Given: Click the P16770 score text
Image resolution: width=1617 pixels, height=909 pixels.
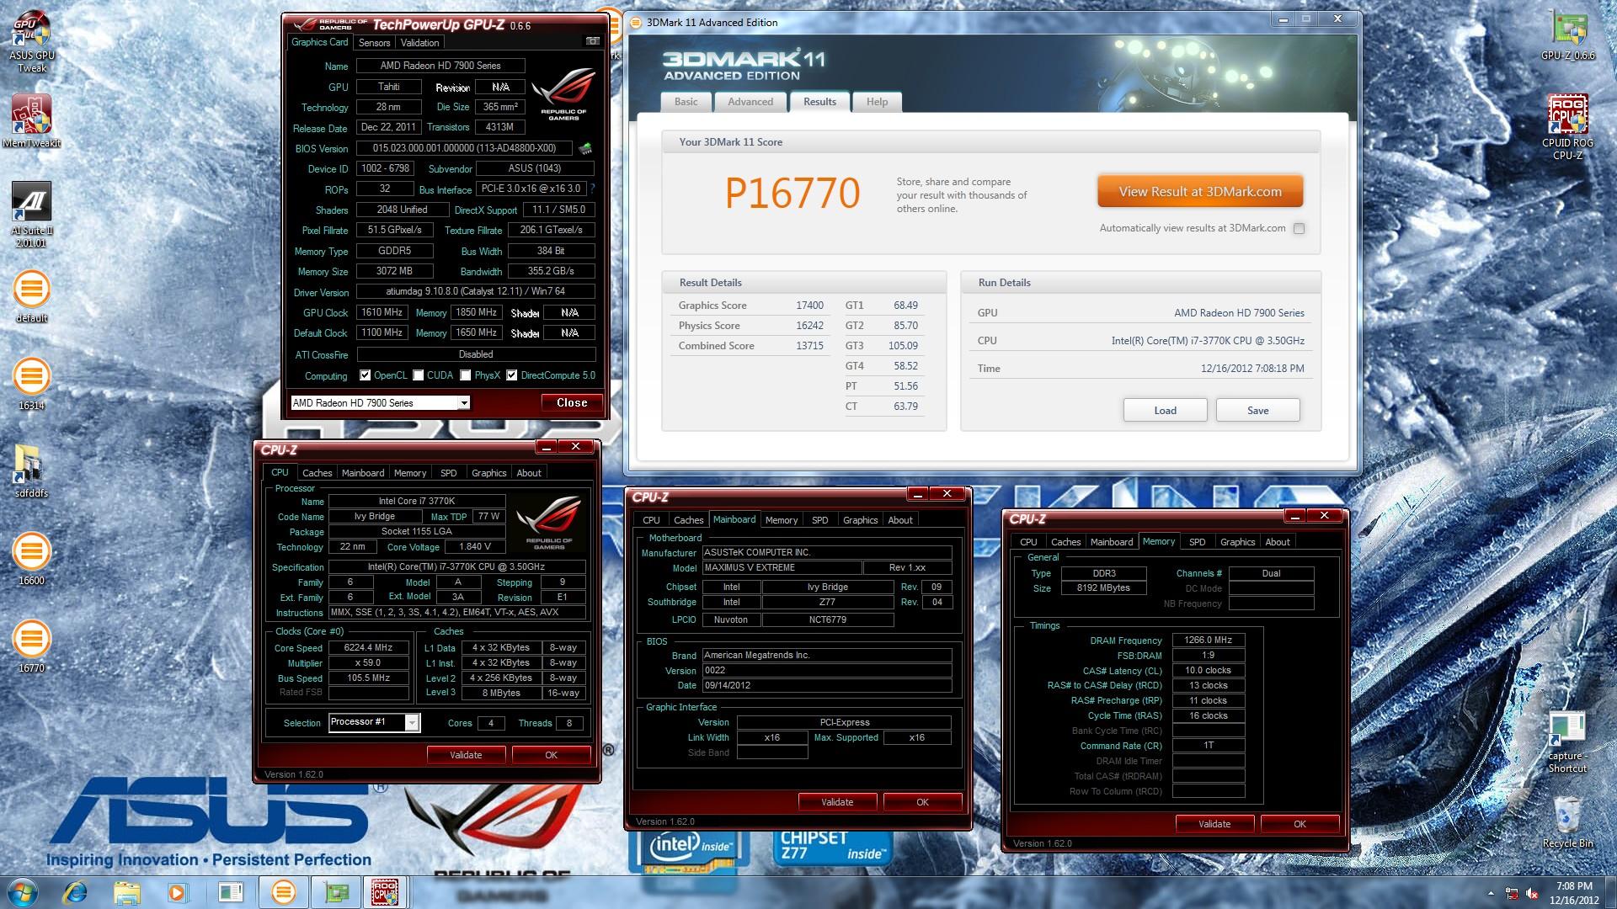Looking at the screenshot, I should [792, 194].
